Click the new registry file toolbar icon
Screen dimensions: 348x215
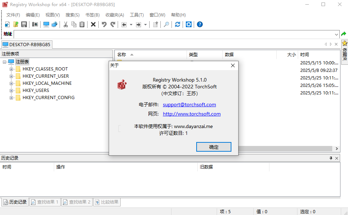pyautogui.click(x=7, y=24)
